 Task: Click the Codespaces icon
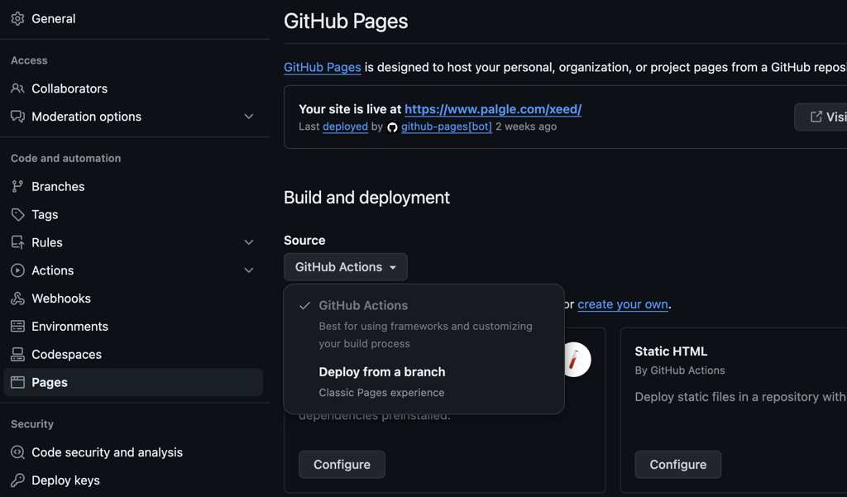pyautogui.click(x=18, y=355)
